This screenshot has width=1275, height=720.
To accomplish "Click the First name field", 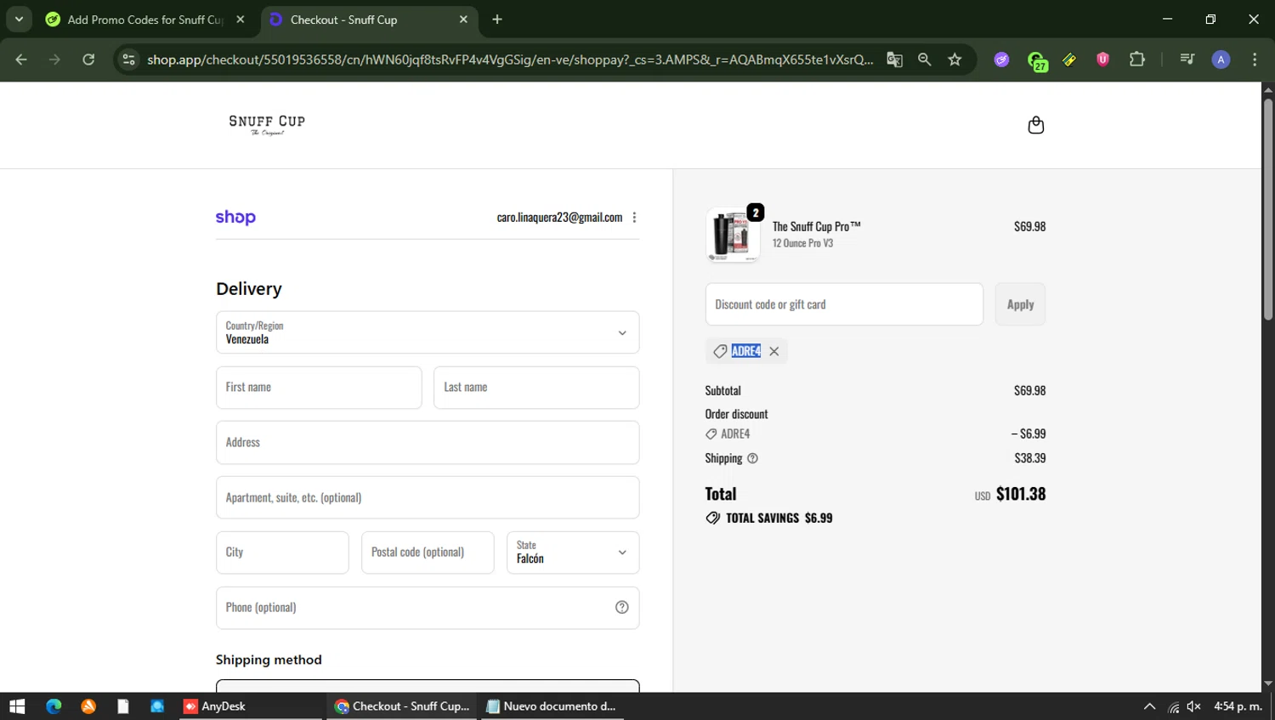I will (319, 388).
